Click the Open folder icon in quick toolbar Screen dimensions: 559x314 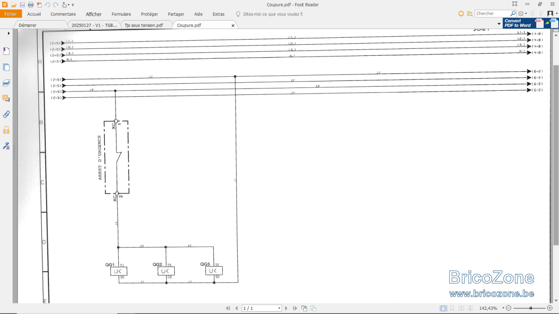[x=14, y=5]
